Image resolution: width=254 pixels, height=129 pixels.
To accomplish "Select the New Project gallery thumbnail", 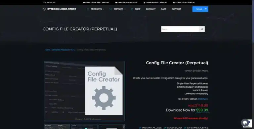I will point(57,127).
